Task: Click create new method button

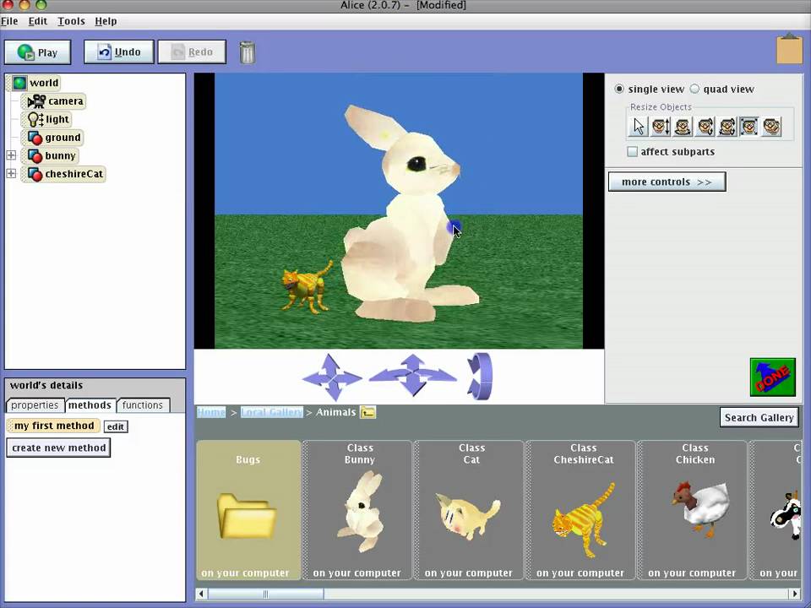Action: [58, 448]
